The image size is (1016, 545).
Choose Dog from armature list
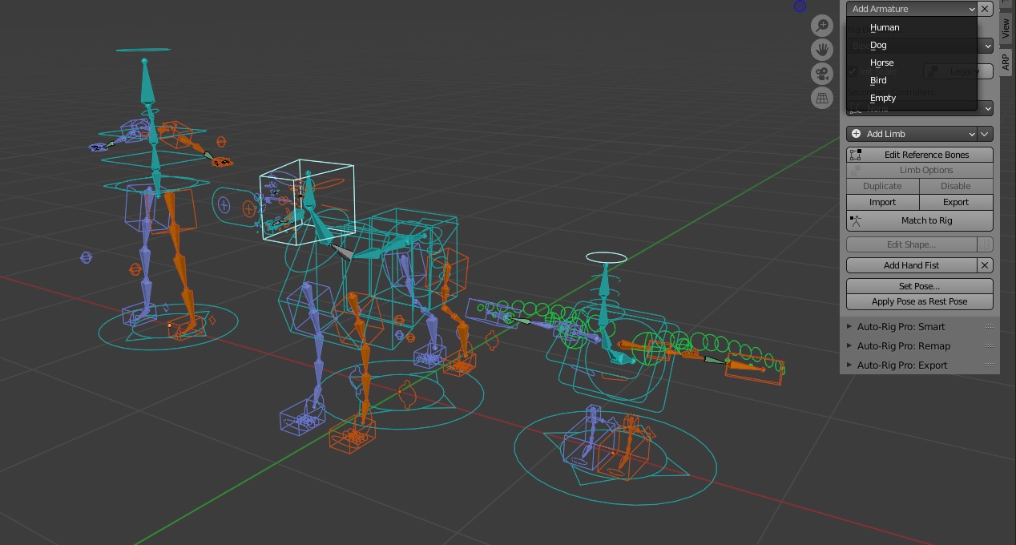tap(912, 45)
